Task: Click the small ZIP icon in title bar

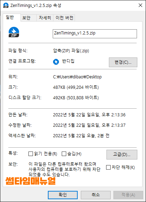Action: click(x=6, y=5)
